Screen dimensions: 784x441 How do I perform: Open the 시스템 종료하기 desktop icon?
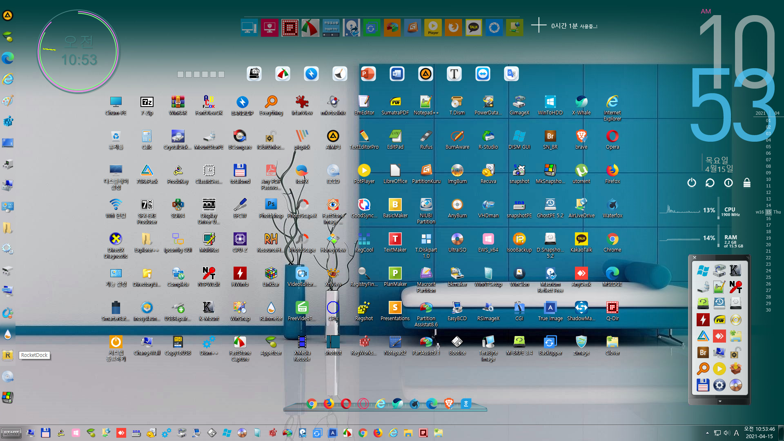point(116,348)
